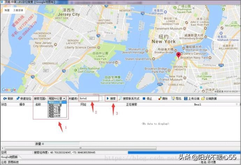Click the New York Transit Museum marker
Viewport: 241px width, 165px height.
(185, 78)
